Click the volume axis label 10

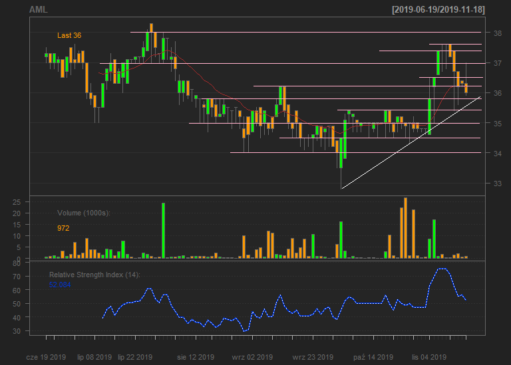click(x=17, y=236)
